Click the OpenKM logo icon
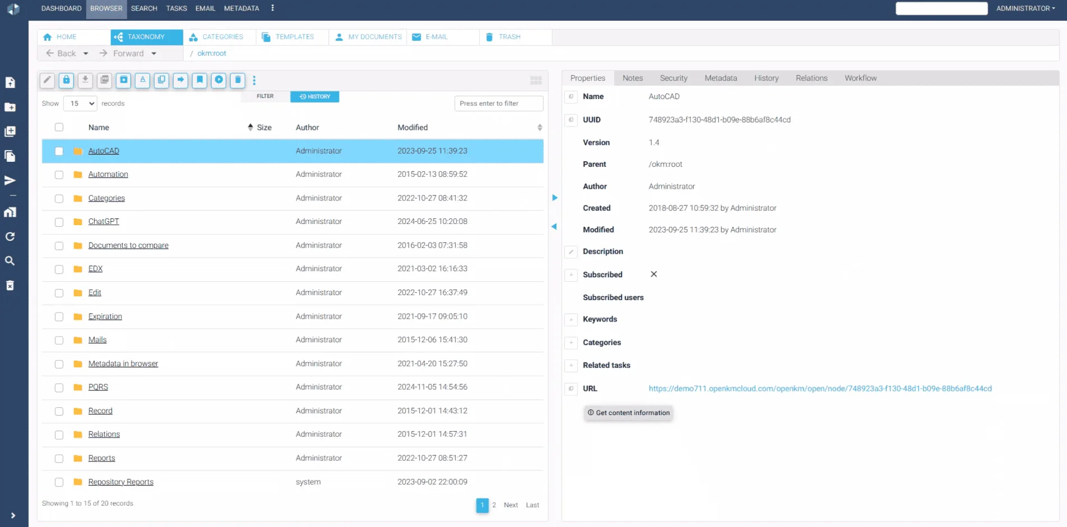The width and height of the screenshot is (1067, 527). pyautogui.click(x=13, y=9)
